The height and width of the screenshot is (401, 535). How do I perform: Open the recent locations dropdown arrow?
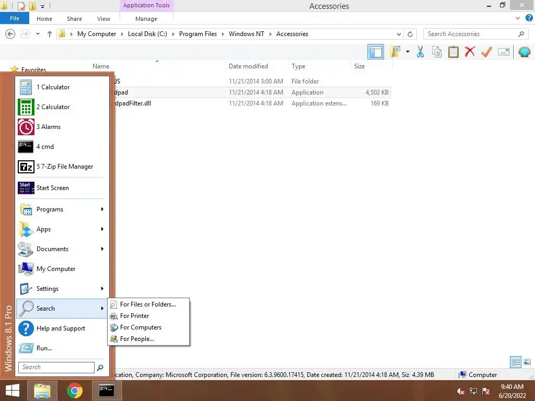tap(38, 34)
